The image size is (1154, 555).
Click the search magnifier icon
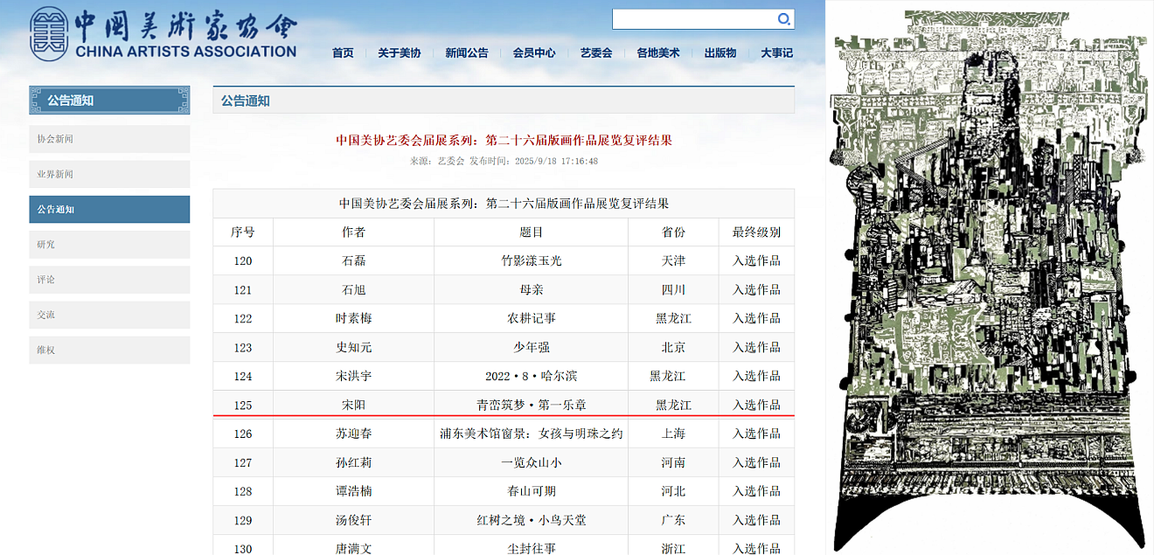click(784, 19)
